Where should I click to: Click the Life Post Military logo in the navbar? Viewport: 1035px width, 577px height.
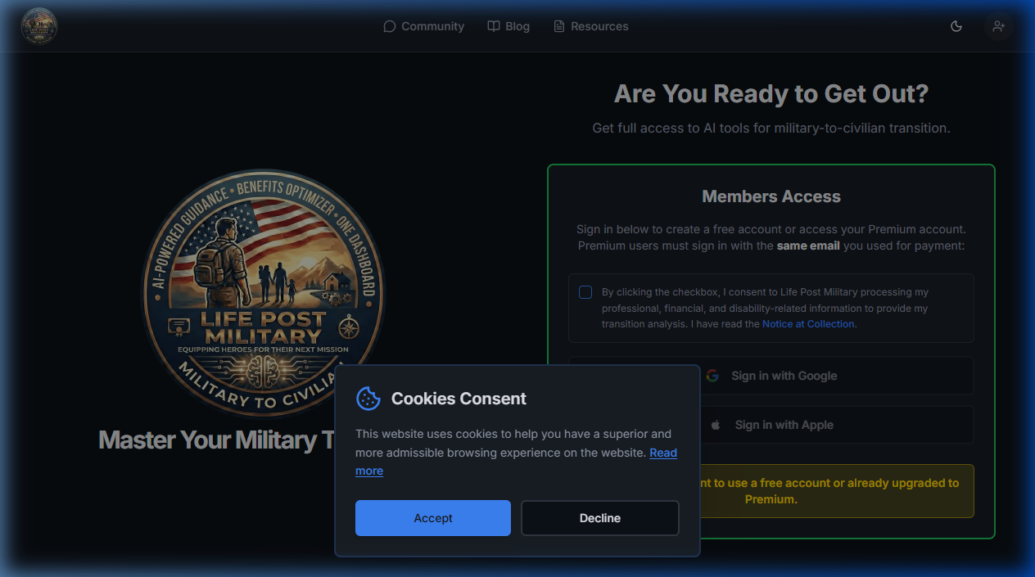(x=38, y=25)
